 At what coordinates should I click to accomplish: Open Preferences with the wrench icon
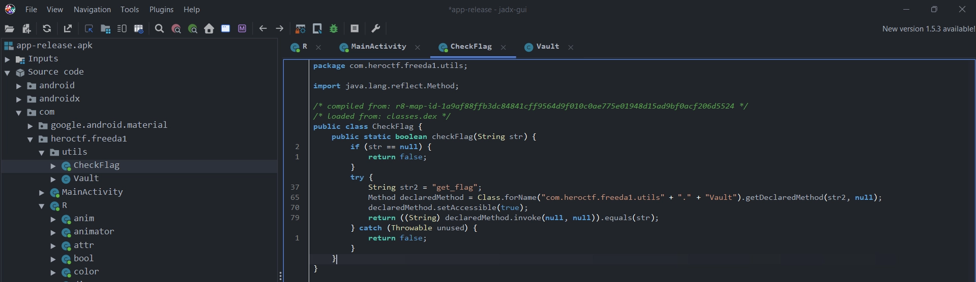(376, 29)
